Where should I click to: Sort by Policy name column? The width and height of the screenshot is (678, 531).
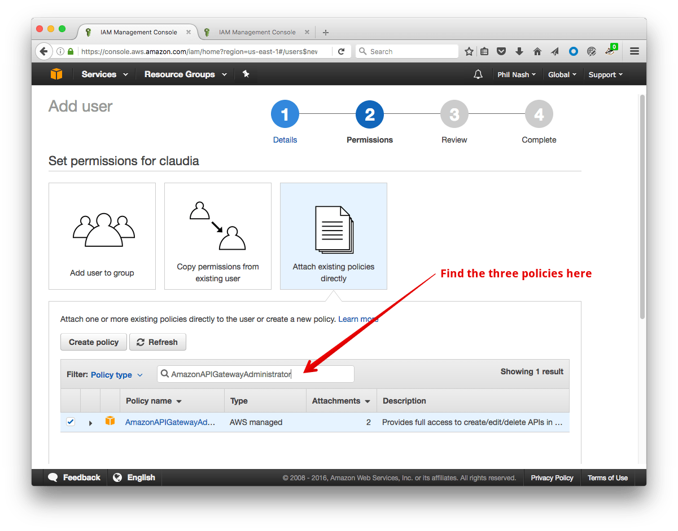(154, 401)
